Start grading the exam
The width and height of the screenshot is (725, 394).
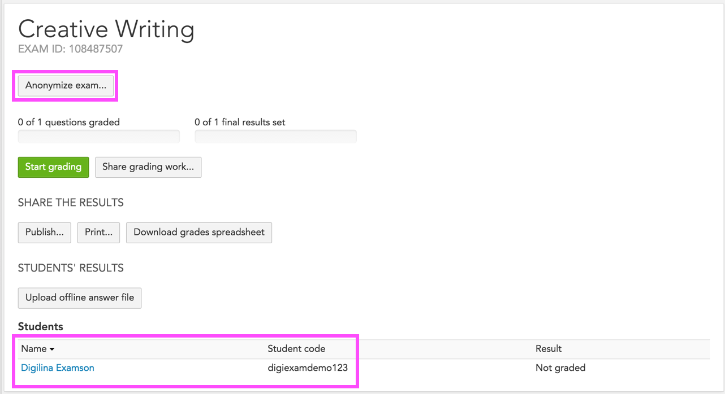[x=53, y=167]
